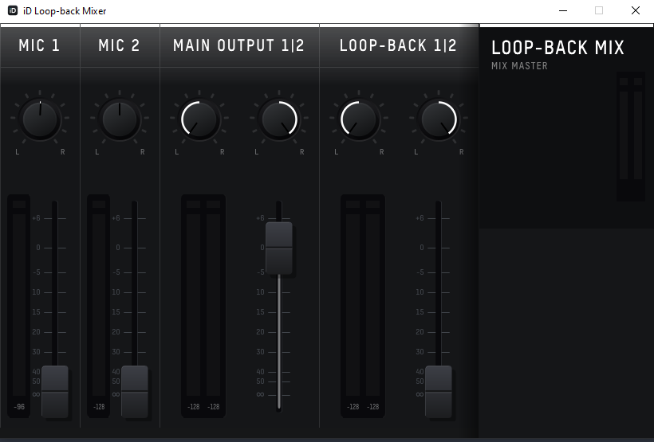Click the MIC 1 pan knob

[x=40, y=119]
